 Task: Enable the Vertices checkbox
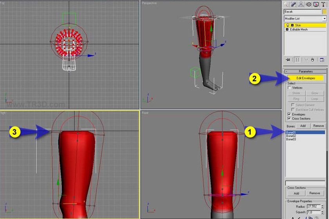pyautogui.click(x=289, y=88)
